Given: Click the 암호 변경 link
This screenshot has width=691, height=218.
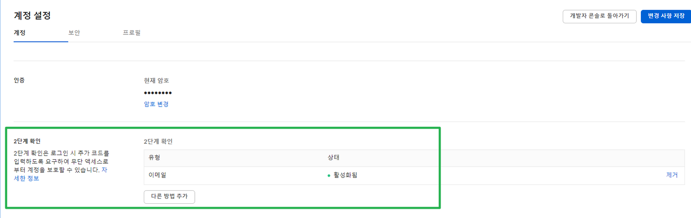Looking at the screenshot, I should (156, 104).
